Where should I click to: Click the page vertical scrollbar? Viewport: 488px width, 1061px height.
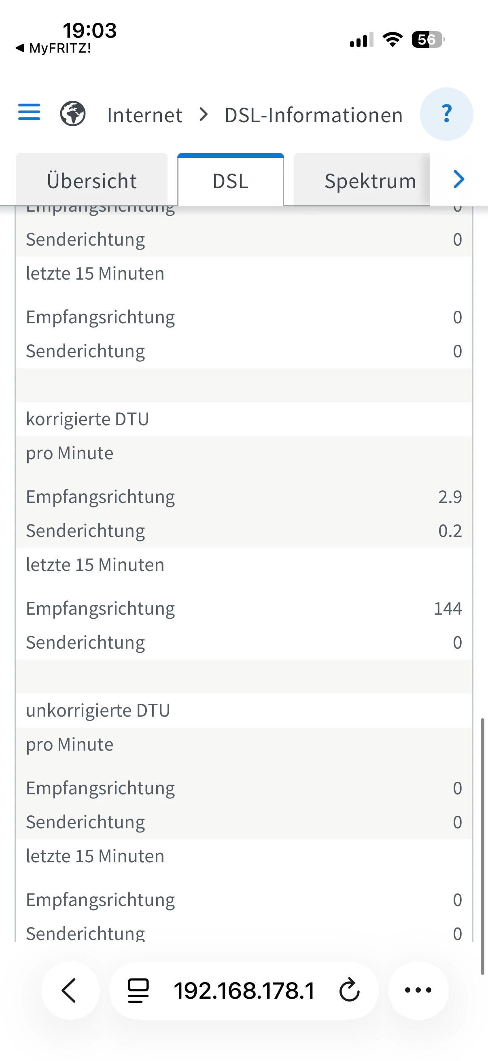(x=482, y=846)
